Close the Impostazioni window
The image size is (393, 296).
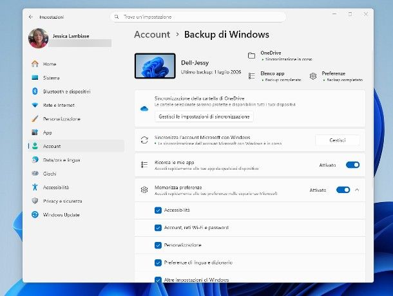366,14
